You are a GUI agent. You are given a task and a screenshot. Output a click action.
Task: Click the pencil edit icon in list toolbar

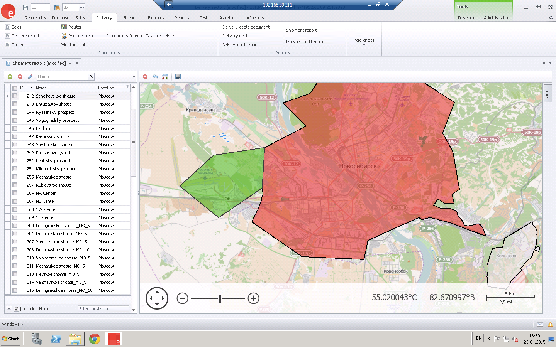pyautogui.click(x=30, y=77)
